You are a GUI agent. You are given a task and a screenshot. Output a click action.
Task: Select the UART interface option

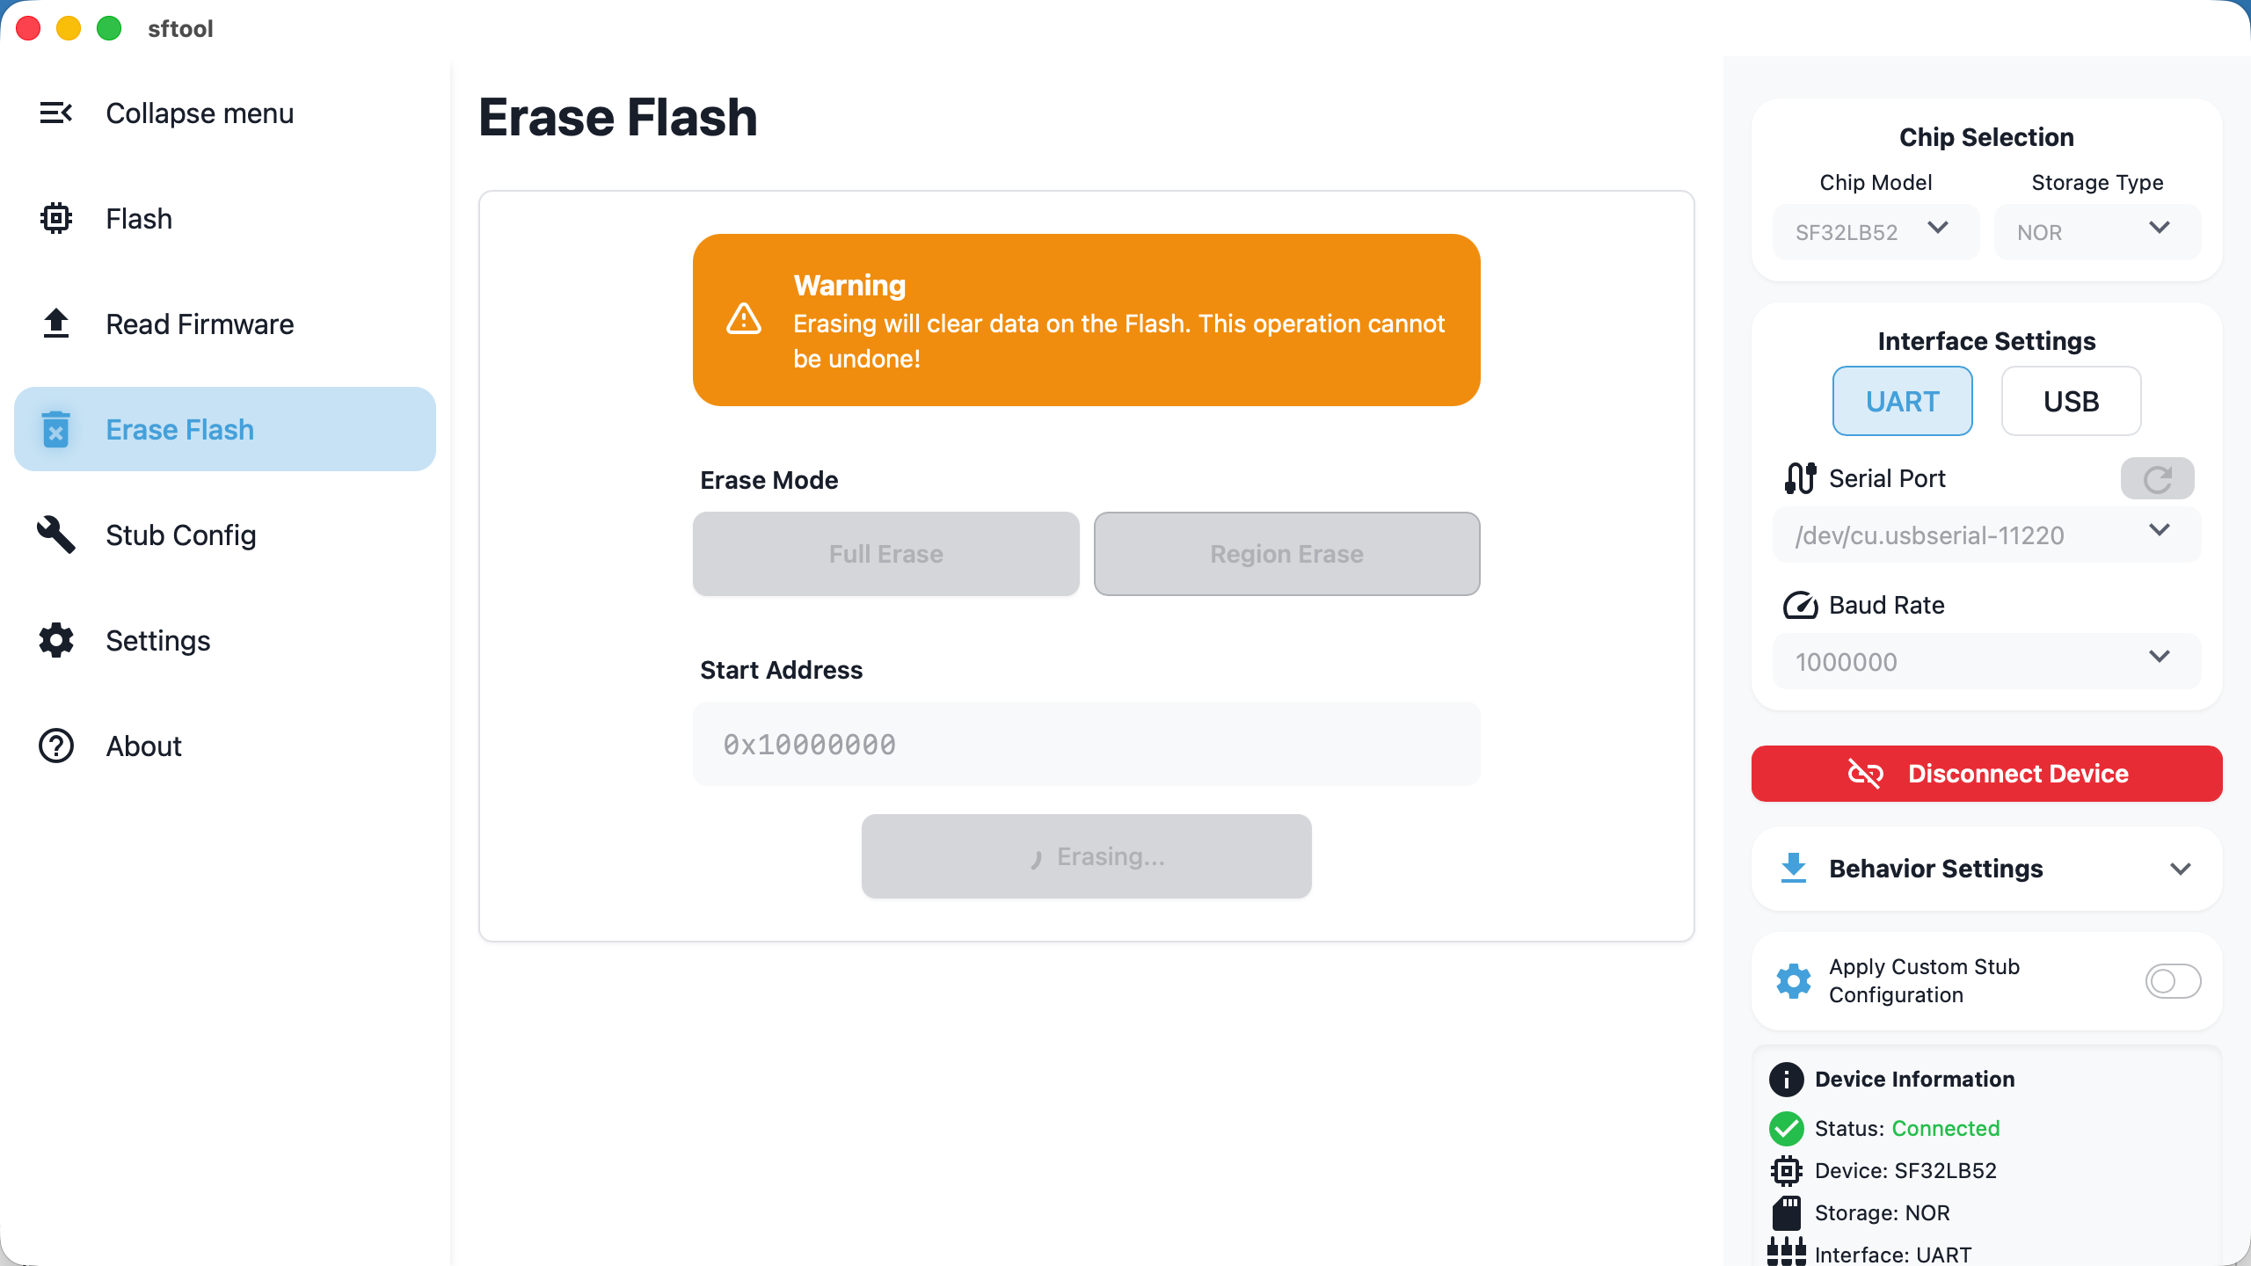coord(1902,401)
